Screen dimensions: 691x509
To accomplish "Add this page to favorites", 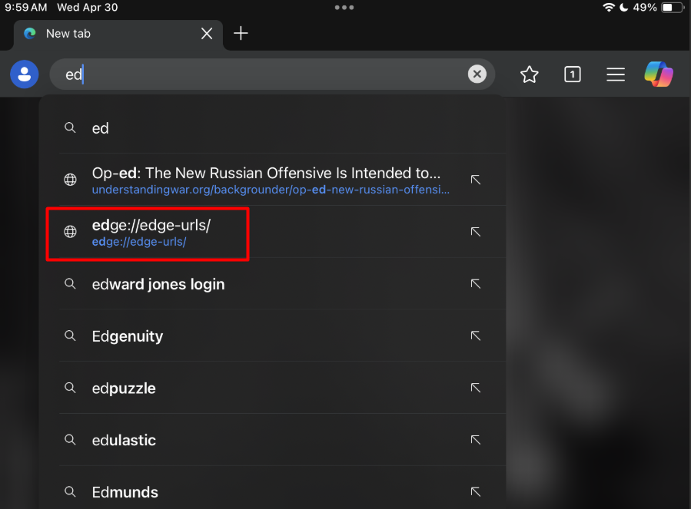I will click(529, 74).
